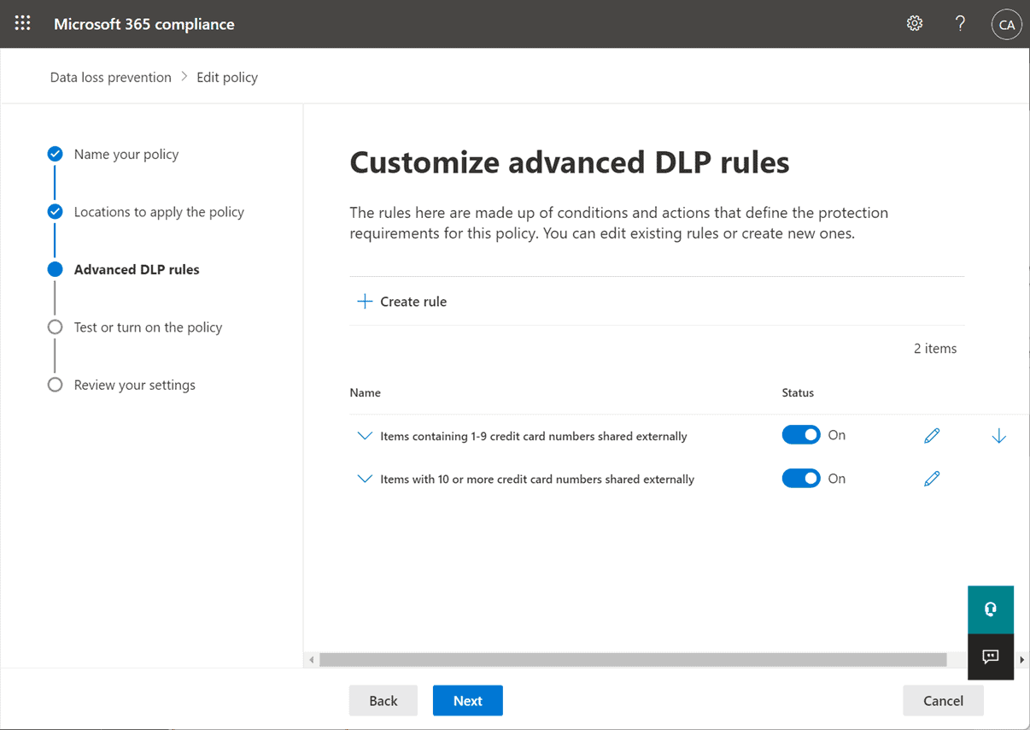
Task: Click the checkmark beside Name your policy
Action: coord(55,154)
